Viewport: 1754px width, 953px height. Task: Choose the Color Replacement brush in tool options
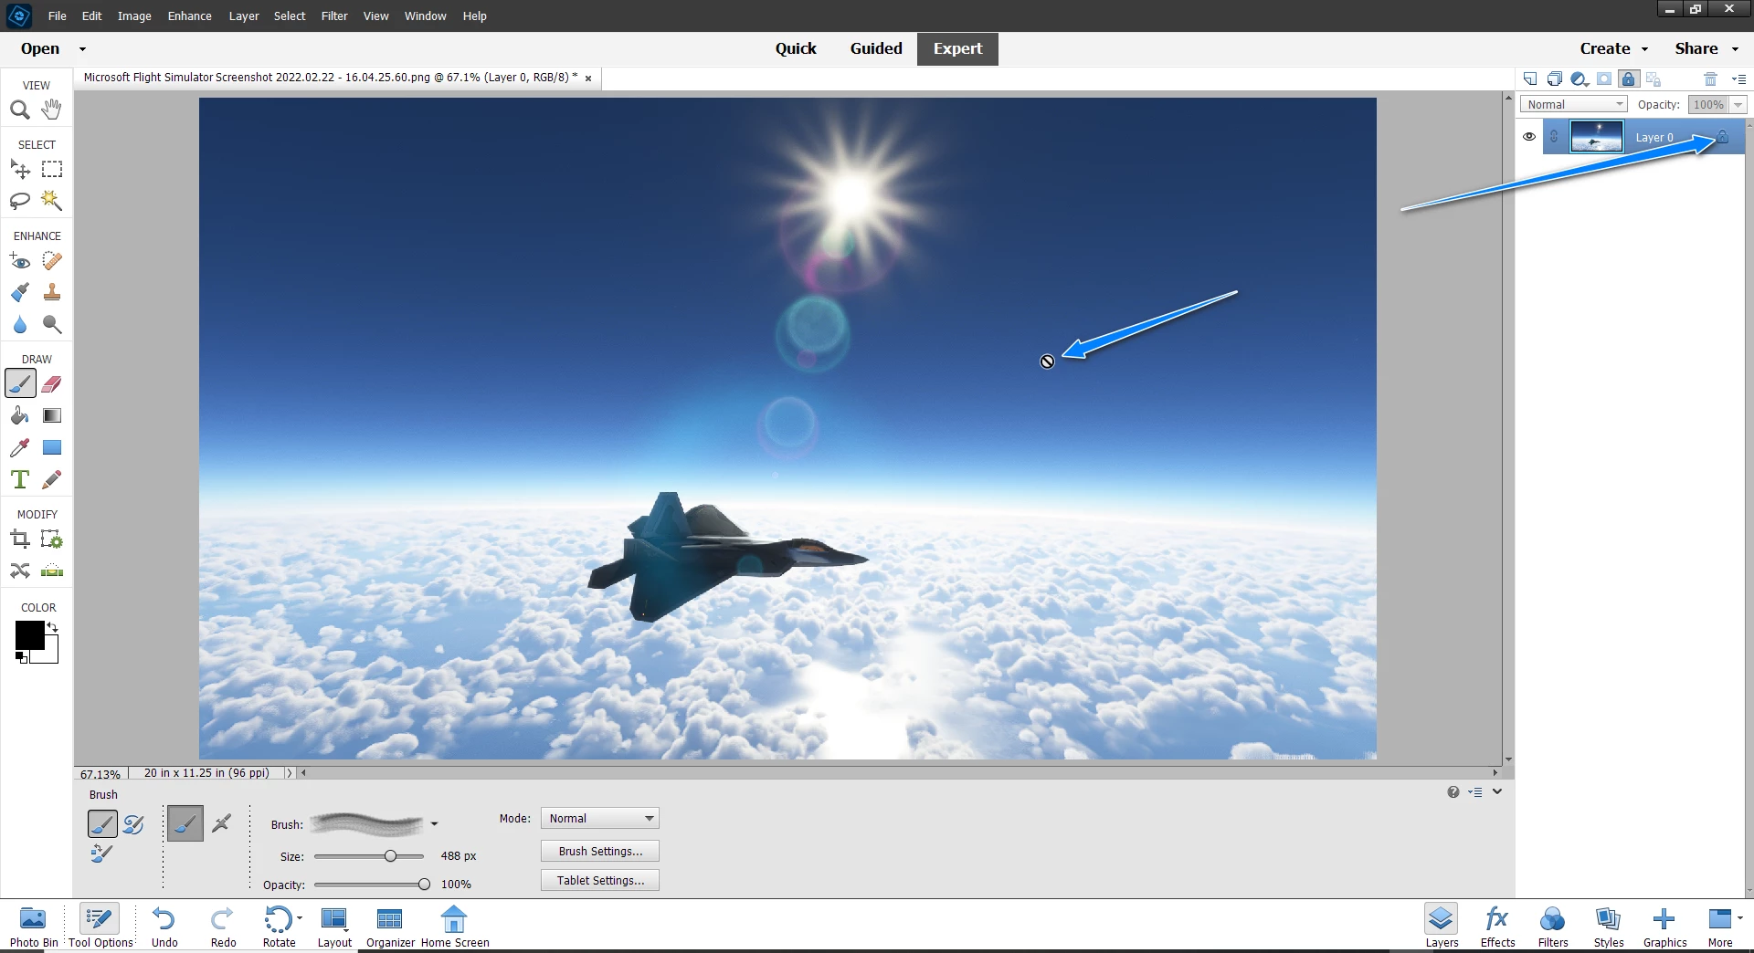click(101, 854)
